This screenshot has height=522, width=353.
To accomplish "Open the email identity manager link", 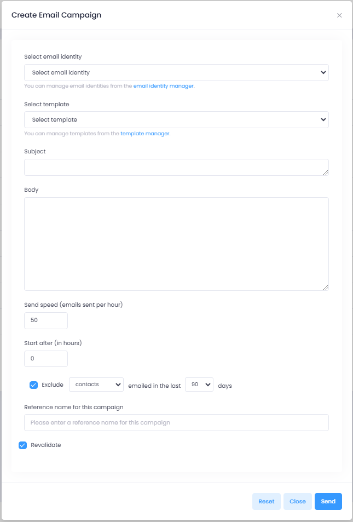I will 163,86.
